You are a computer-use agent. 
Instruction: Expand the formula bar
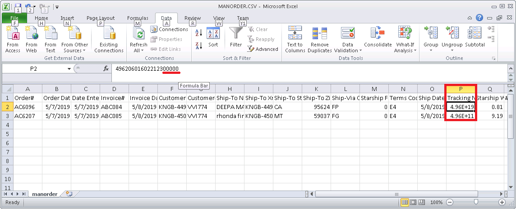pyautogui.click(x=511, y=68)
